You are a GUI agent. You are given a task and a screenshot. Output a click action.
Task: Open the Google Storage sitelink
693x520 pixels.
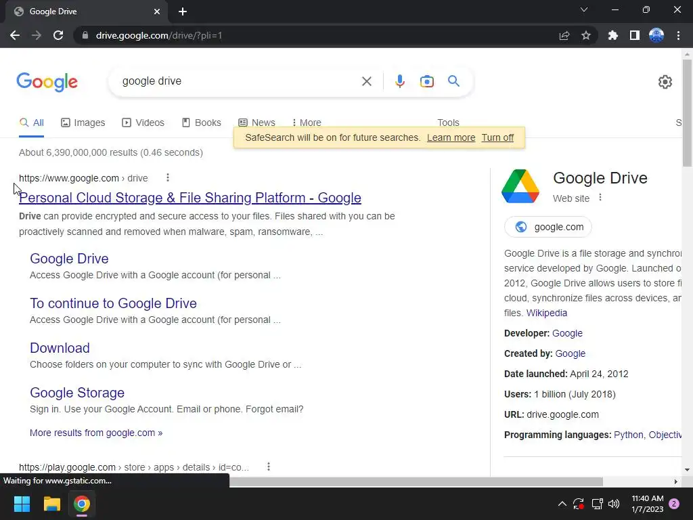pyautogui.click(x=77, y=393)
